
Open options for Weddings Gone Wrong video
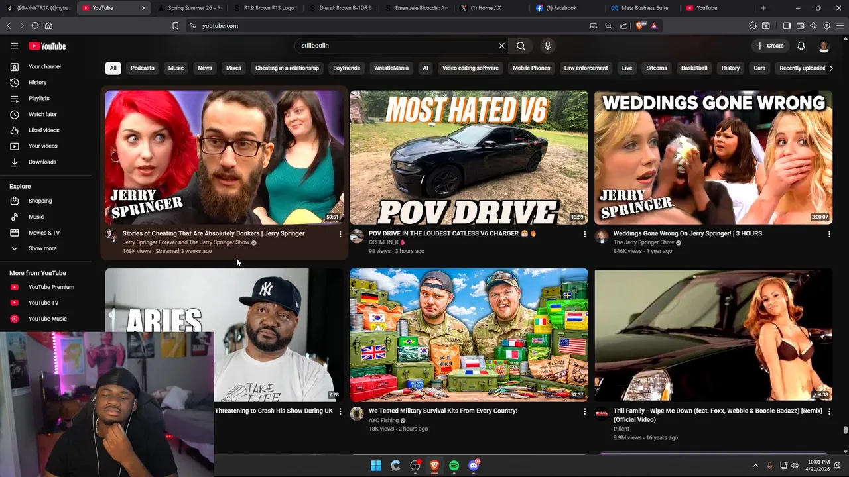point(829,234)
